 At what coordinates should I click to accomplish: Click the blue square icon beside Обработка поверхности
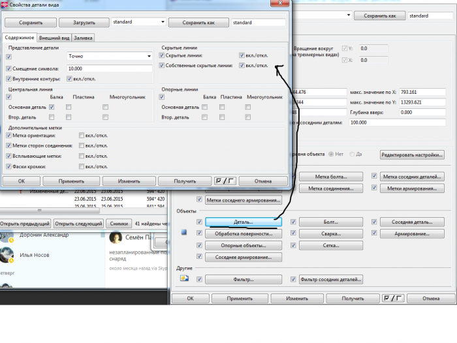184,232
